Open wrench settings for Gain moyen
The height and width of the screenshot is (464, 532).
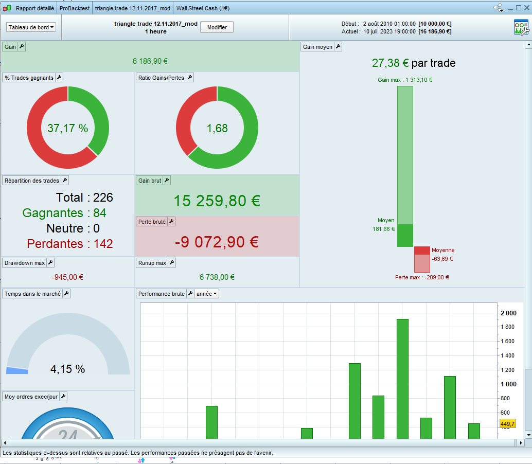(x=338, y=46)
